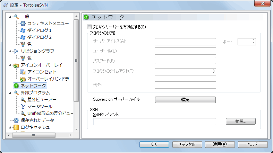Click the globe icon in ネットワーク page header

pos(86,17)
